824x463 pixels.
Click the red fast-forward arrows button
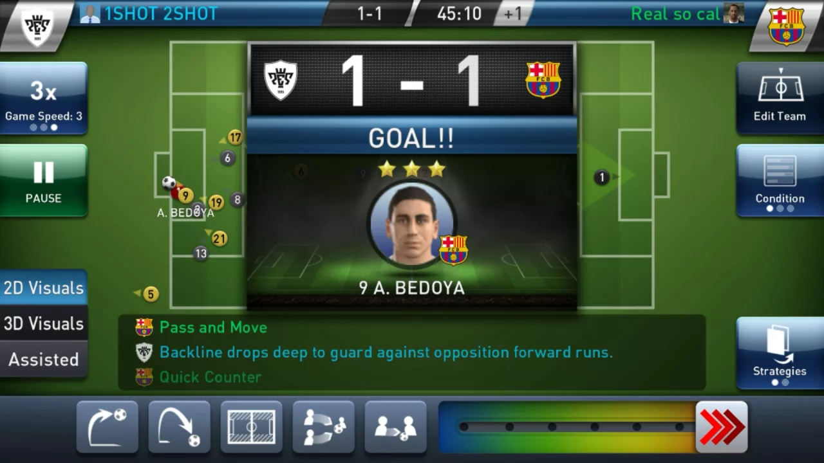click(722, 427)
